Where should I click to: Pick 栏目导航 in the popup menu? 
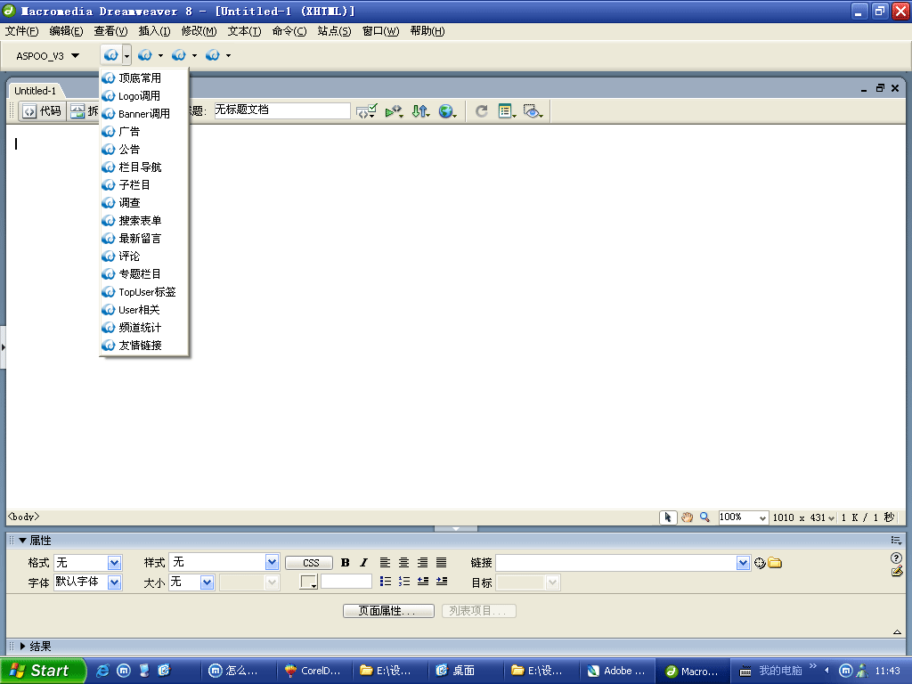coord(144,167)
